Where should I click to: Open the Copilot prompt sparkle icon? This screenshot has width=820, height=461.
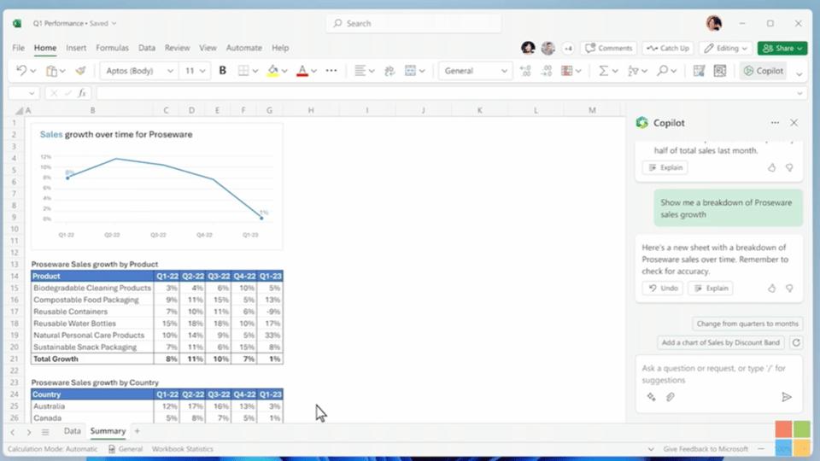[x=651, y=397]
